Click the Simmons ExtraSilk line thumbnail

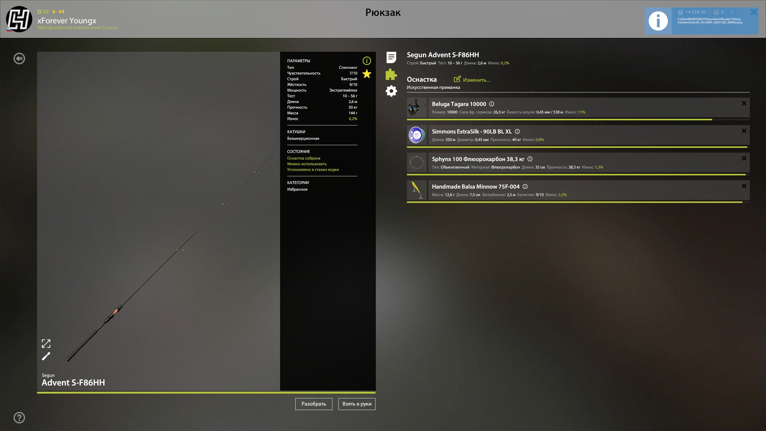point(417,135)
